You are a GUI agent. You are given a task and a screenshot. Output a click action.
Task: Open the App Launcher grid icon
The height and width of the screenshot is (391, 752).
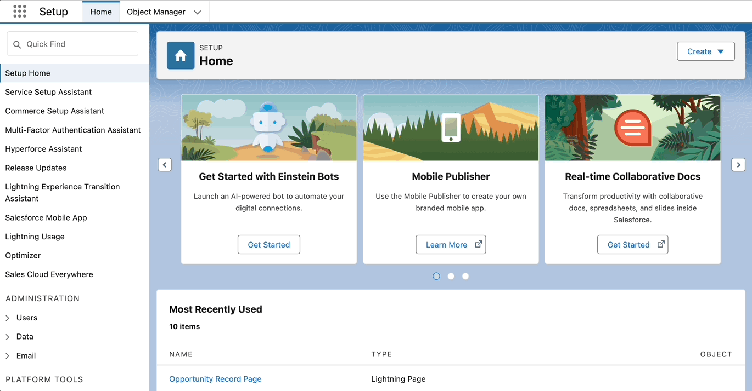(20, 12)
